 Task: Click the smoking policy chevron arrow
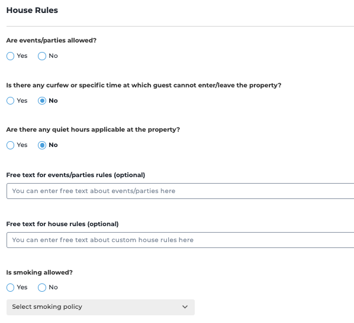(185, 307)
